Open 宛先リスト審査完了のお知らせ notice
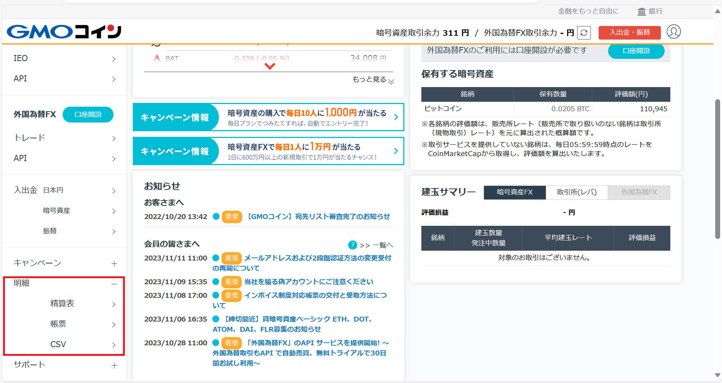This screenshot has width=722, height=383. point(318,217)
